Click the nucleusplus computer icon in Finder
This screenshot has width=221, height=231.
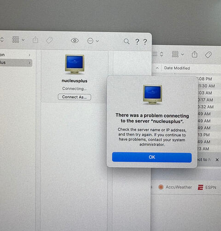tap(75, 64)
